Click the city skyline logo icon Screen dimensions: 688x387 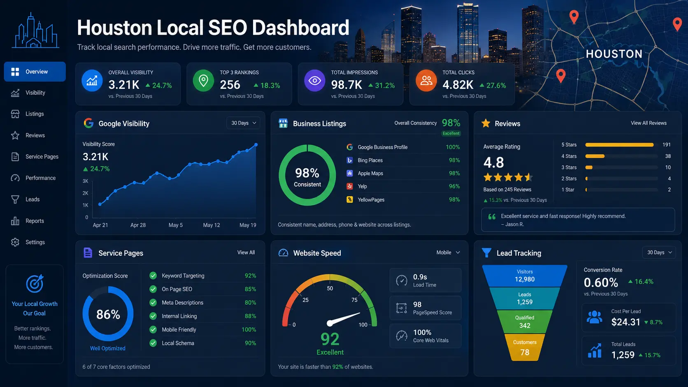(x=35, y=30)
